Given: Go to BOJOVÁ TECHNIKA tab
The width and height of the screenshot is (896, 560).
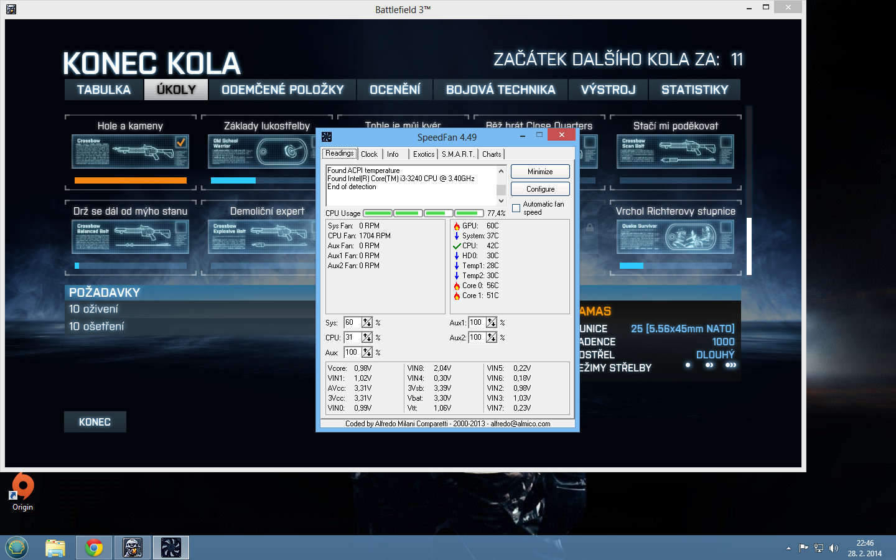Looking at the screenshot, I should point(501,90).
